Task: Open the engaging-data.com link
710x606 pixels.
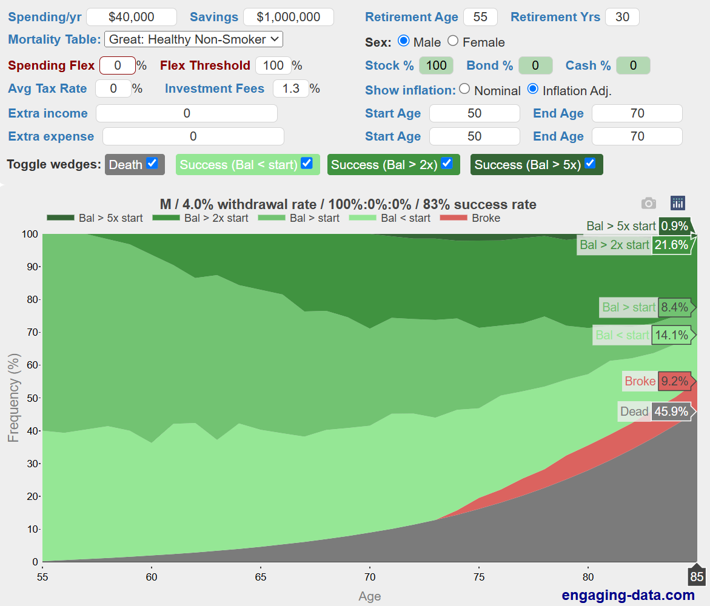Action: coord(628,594)
